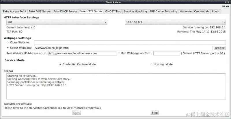Choose Credential Capture Mode
The width and height of the screenshot is (231, 119).
[x=60, y=64]
